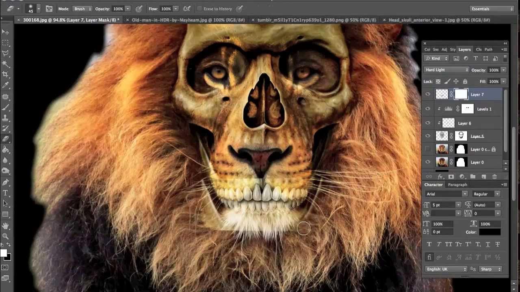Select the Crop tool
The width and height of the screenshot is (520, 292).
(6, 74)
